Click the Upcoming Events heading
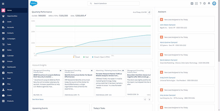Viewport: 220px width, 111px height. click(x=40, y=108)
